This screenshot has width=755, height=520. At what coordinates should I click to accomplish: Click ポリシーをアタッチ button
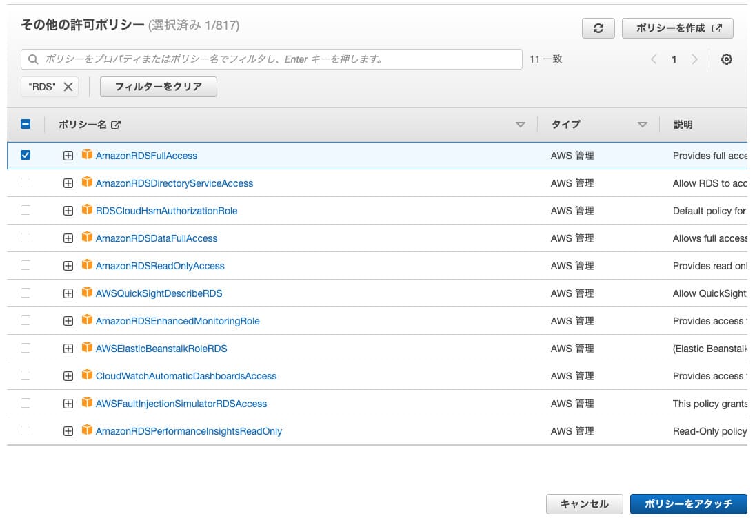688,504
